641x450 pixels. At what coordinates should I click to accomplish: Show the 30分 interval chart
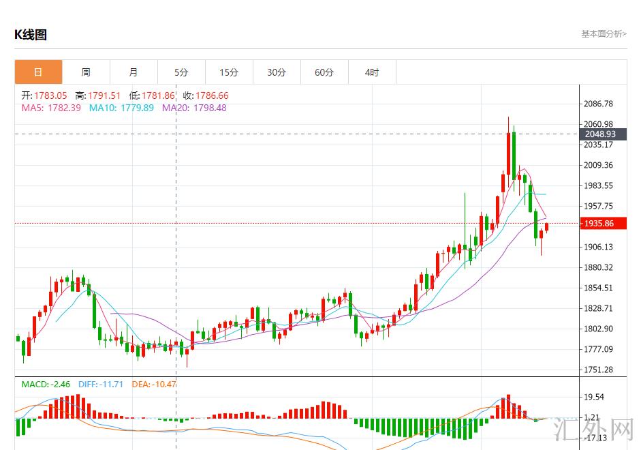click(x=277, y=72)
